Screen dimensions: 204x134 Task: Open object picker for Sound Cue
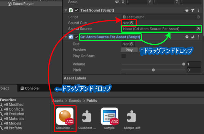[x=132, y=23]
